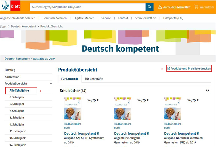
Task: Select Alle Schuljahre
Action: pos(19,91)
